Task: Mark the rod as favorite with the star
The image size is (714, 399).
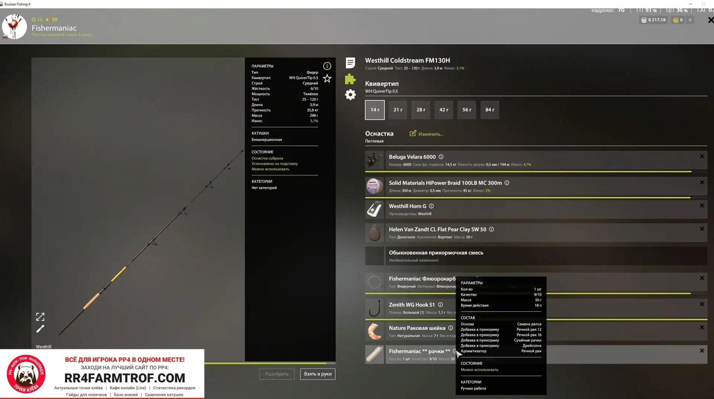Action: coord(327,78)
